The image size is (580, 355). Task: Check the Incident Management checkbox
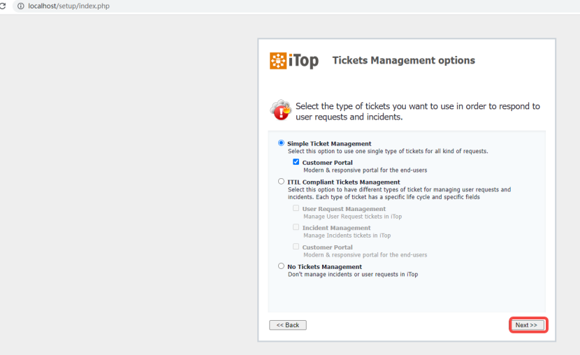pyautogui.click(x=296, y=226)
